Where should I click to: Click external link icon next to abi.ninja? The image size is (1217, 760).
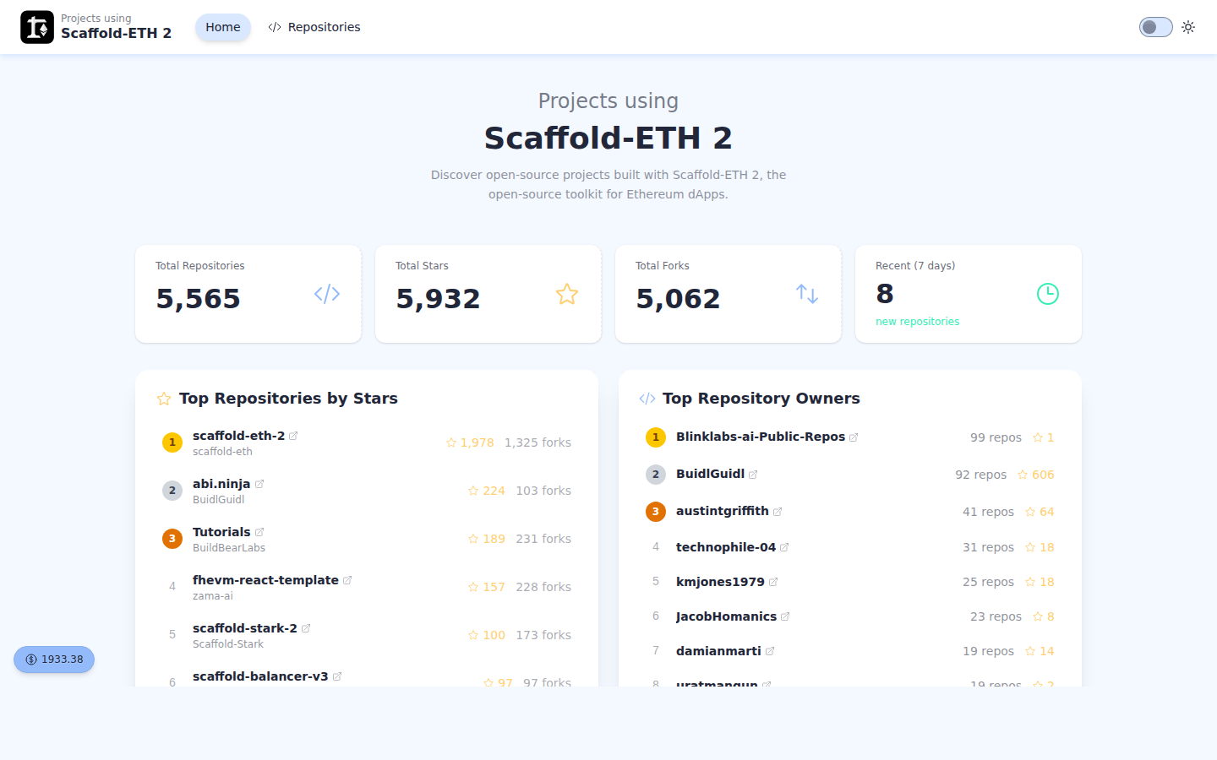coord(259,484)
